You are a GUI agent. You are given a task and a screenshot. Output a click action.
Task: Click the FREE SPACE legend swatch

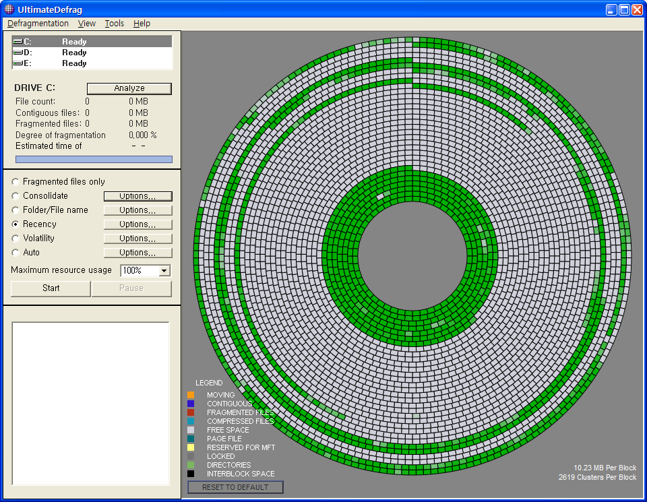point(191,430)
